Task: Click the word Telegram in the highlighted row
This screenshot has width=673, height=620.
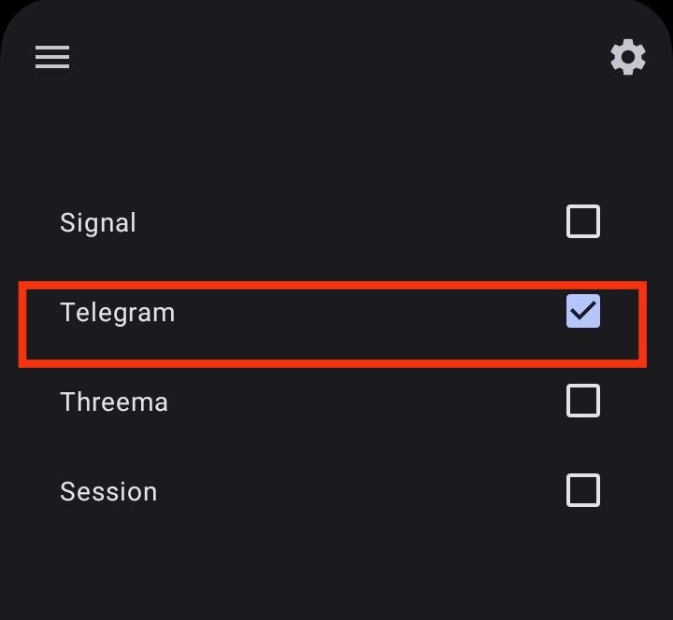Action: point(118,312)
